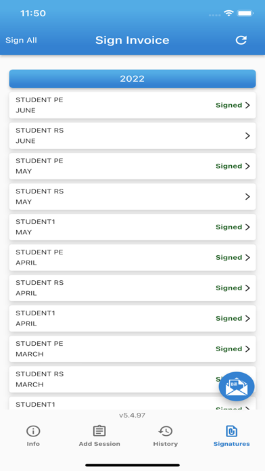Switch to the Add Session tab label
The height and width of the screenshot is (471, 265).
coord(99,444)
